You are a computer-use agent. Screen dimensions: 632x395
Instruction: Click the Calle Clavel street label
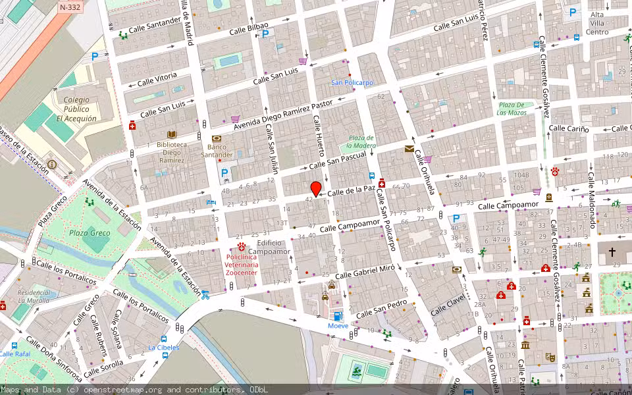coord(448,305)
